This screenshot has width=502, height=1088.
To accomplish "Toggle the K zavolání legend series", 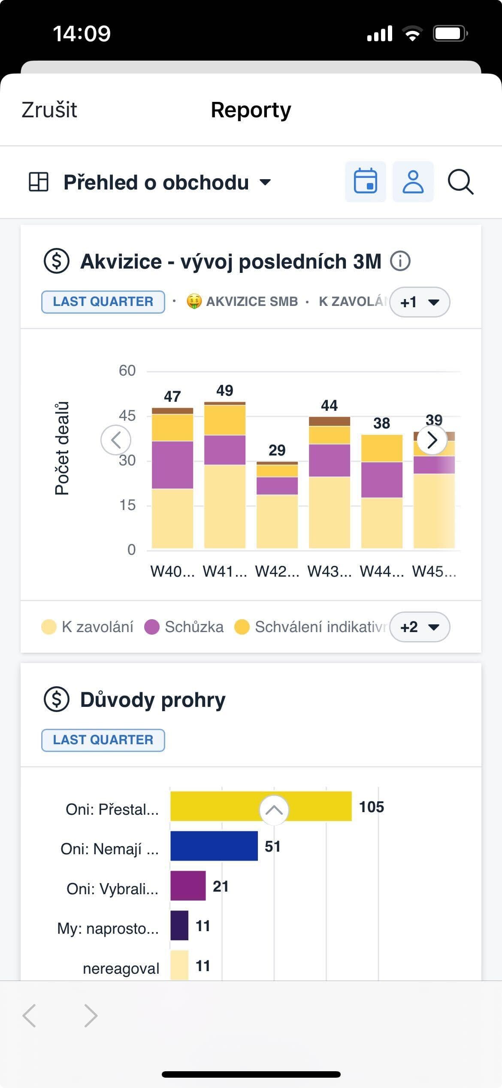I will tap(88, 627).
